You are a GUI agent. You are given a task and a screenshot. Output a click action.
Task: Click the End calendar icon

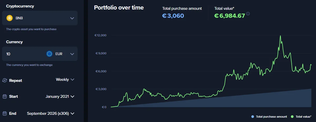4,113
